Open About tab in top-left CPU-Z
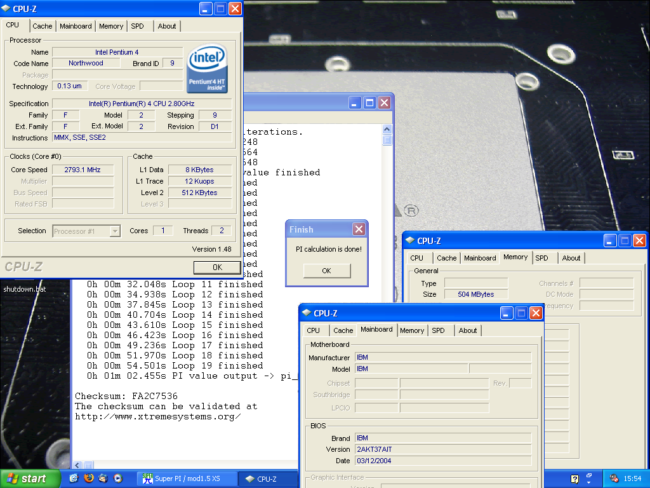This screenshot has width=650, height=488. click(167, 26)
